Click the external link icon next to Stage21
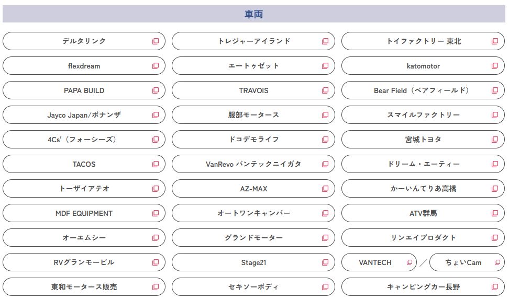The image size is (509, 299). pyautogui.click(x=325, y=262)
